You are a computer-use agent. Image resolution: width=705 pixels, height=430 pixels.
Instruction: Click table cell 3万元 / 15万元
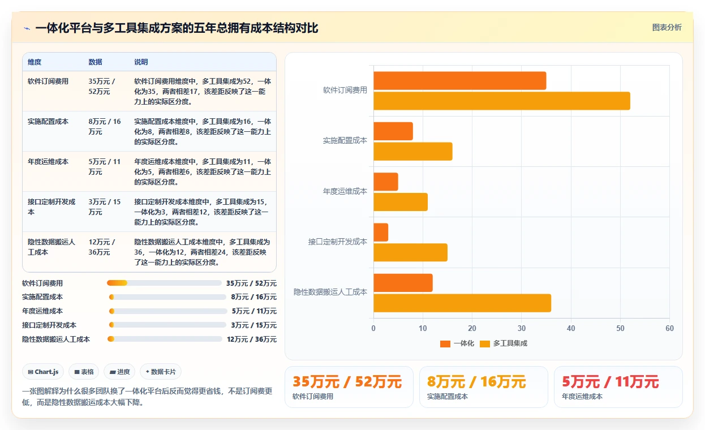pos(105,207)
